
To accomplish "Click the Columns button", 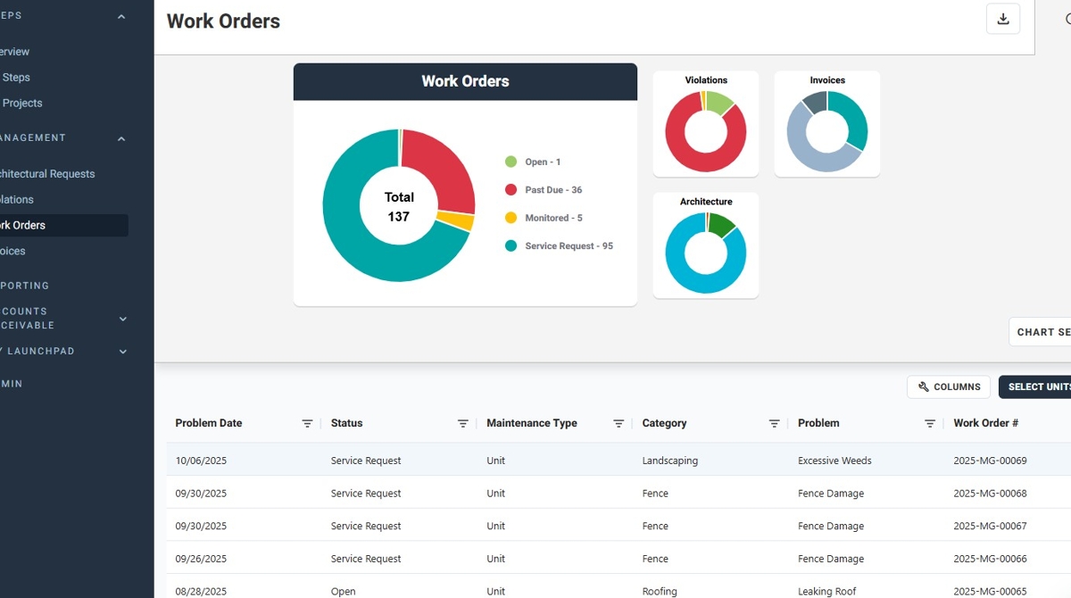I will click(949, 386).
